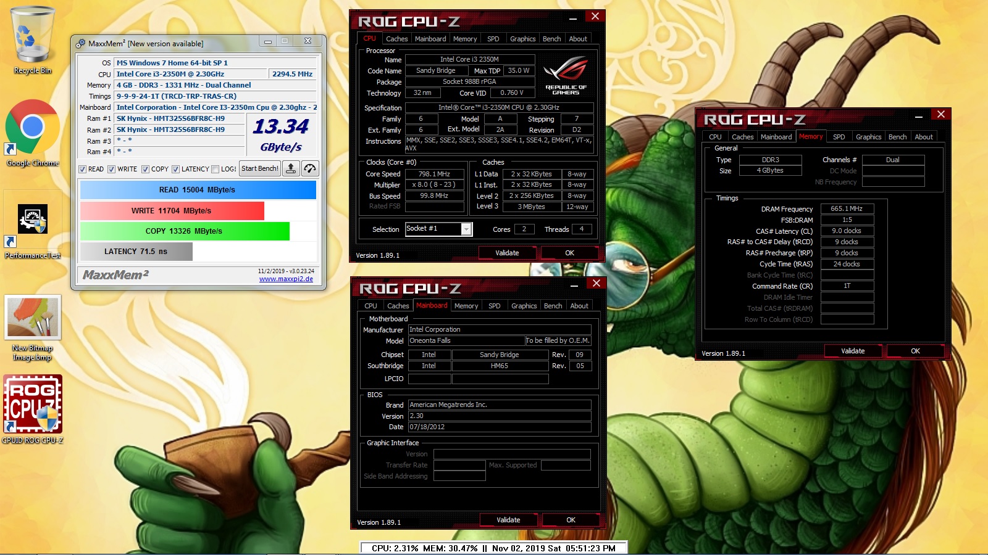The height and width of the screenshot is (555, 988).
Task: Click the CAS# Latency 9.0 clocks value
Action: (847, 231)
